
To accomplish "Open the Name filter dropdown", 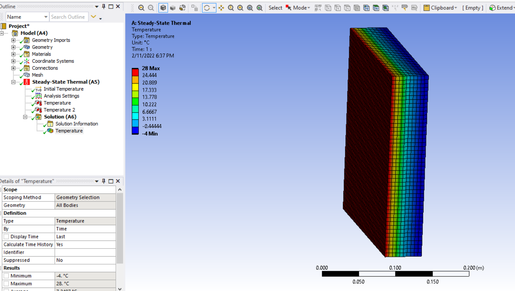I will click(46, 17).
